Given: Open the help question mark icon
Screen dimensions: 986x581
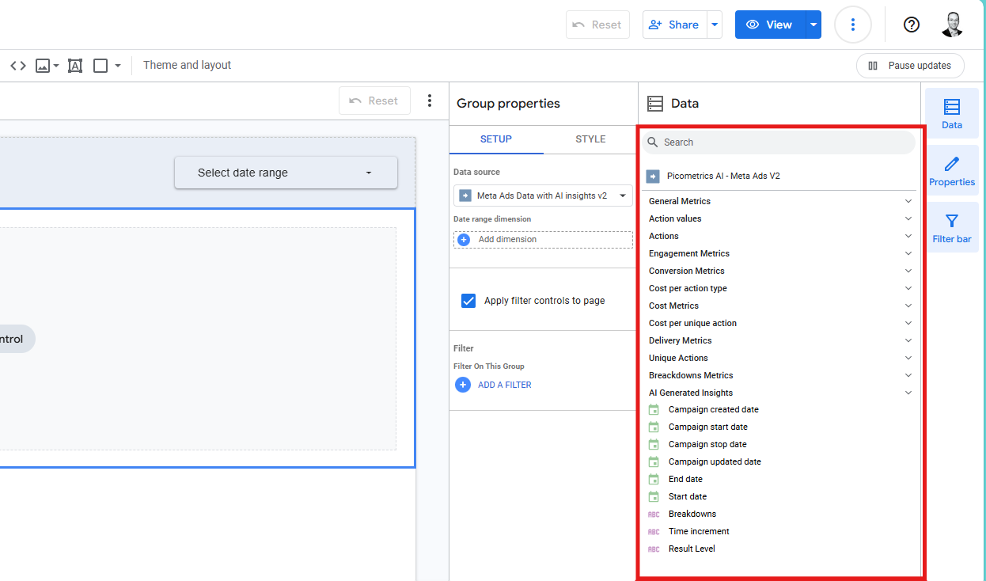Looking at the screenshot, I should [x=911, y=25].
